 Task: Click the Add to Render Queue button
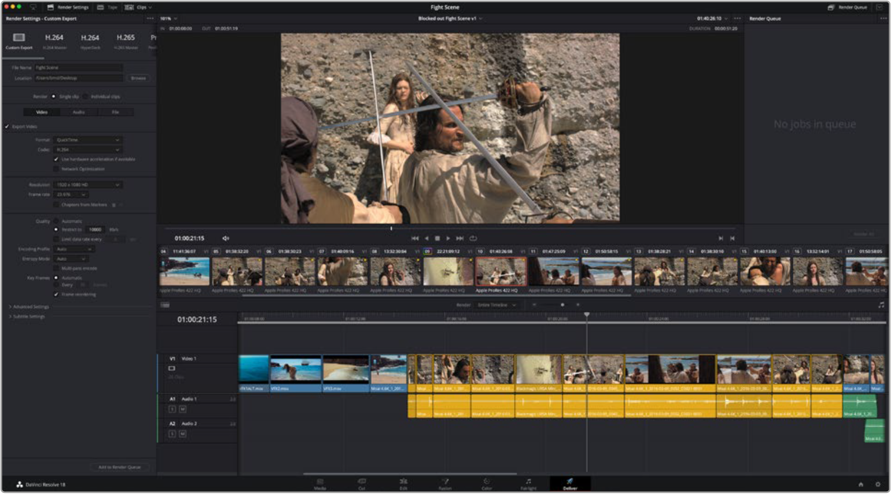119,467
